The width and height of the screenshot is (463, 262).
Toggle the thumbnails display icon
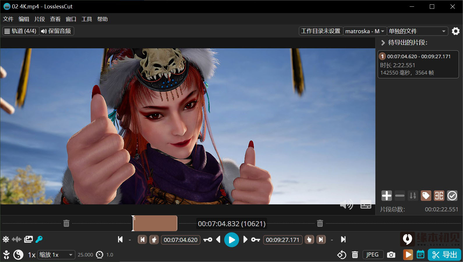28,239
